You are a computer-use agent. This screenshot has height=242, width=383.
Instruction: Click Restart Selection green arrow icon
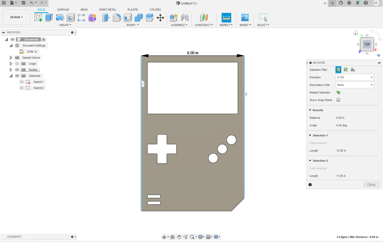338,92
